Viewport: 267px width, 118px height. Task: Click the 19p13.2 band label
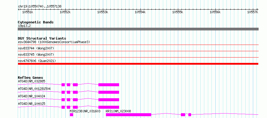(x=24, y=26)
